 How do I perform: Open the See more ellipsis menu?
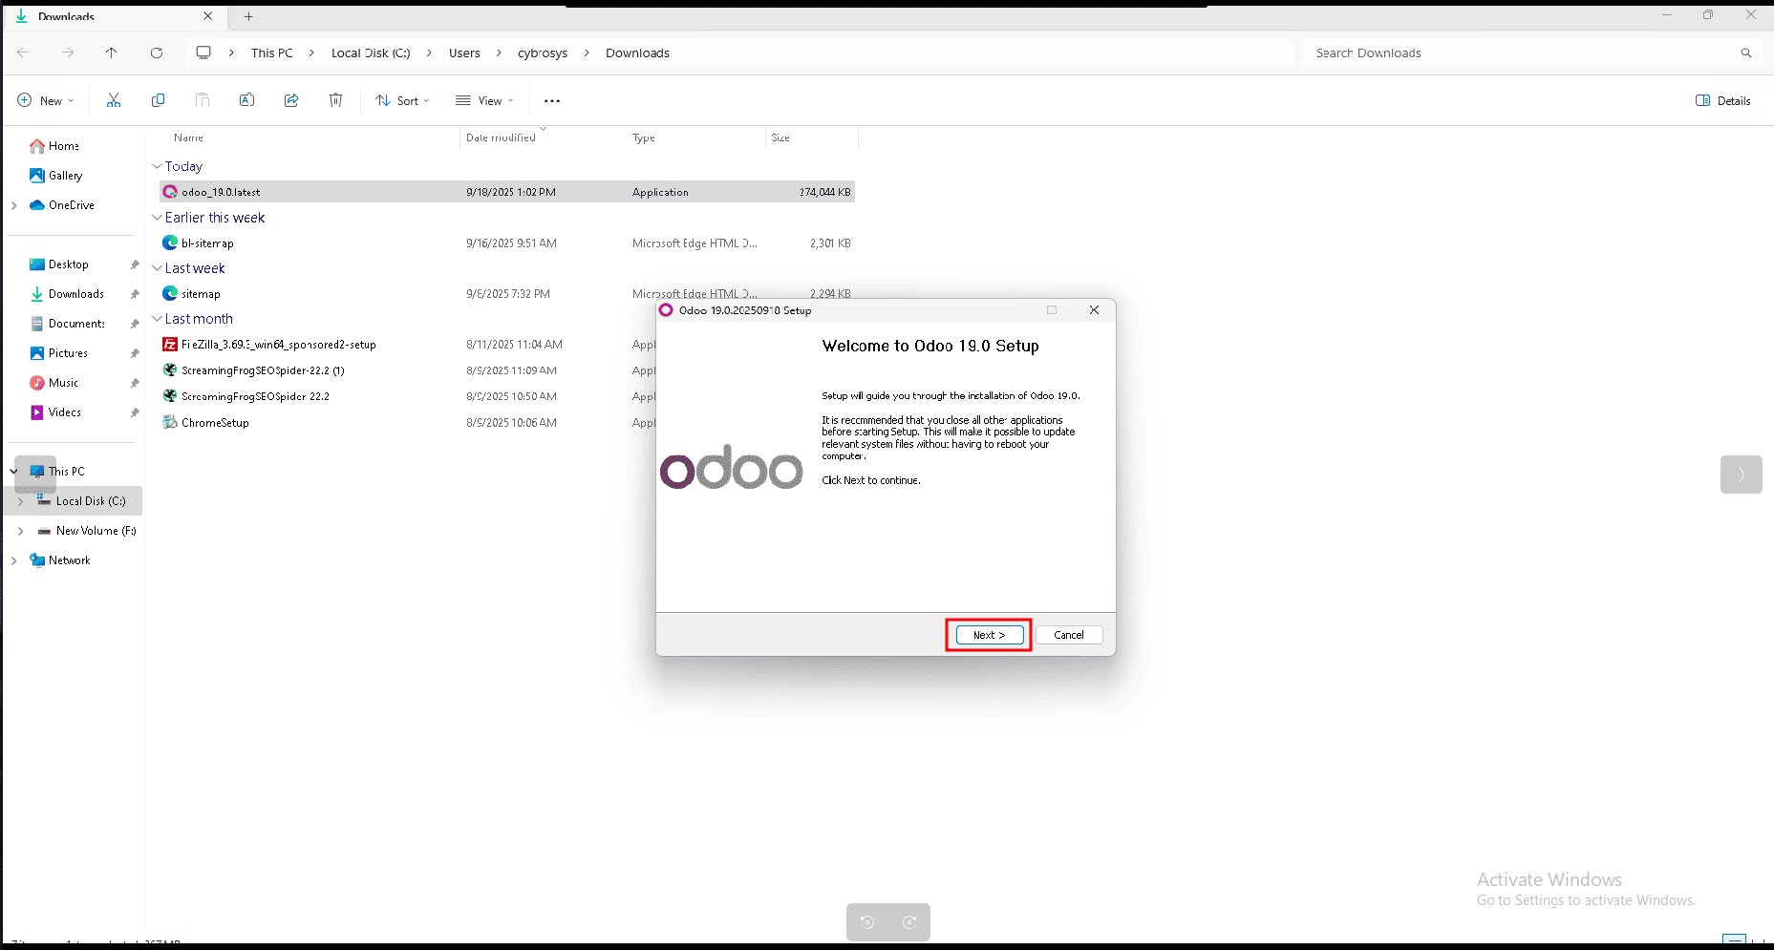[552, 100]
